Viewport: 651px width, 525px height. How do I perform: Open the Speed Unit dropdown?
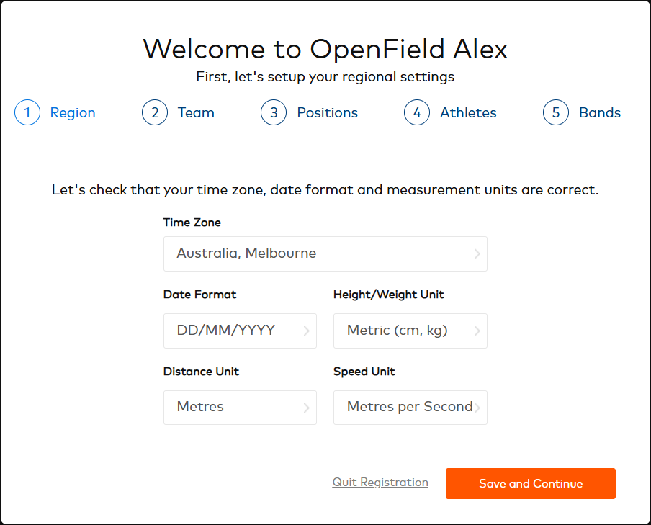[410, 408]
